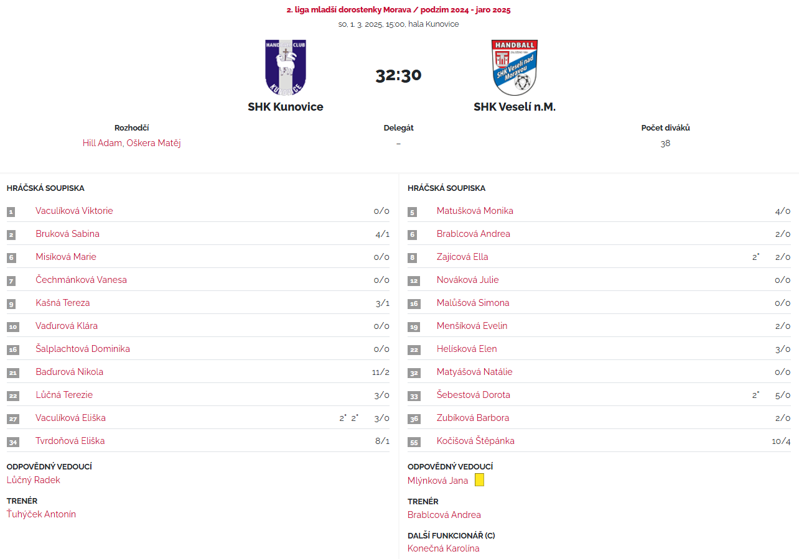Click jersey number 5 badge for Matušková
799x559 pixels.
(412, 211)
